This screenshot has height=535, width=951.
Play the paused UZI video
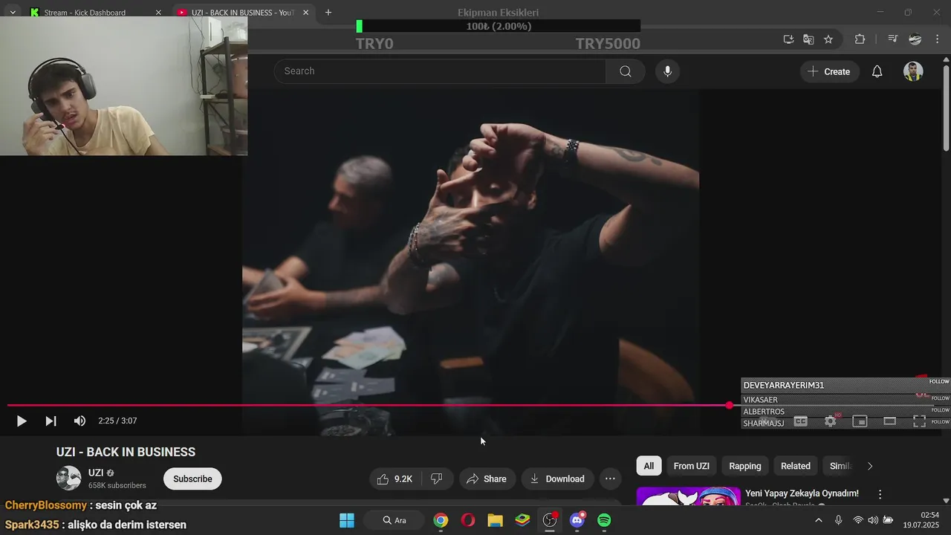pos(22,421)
